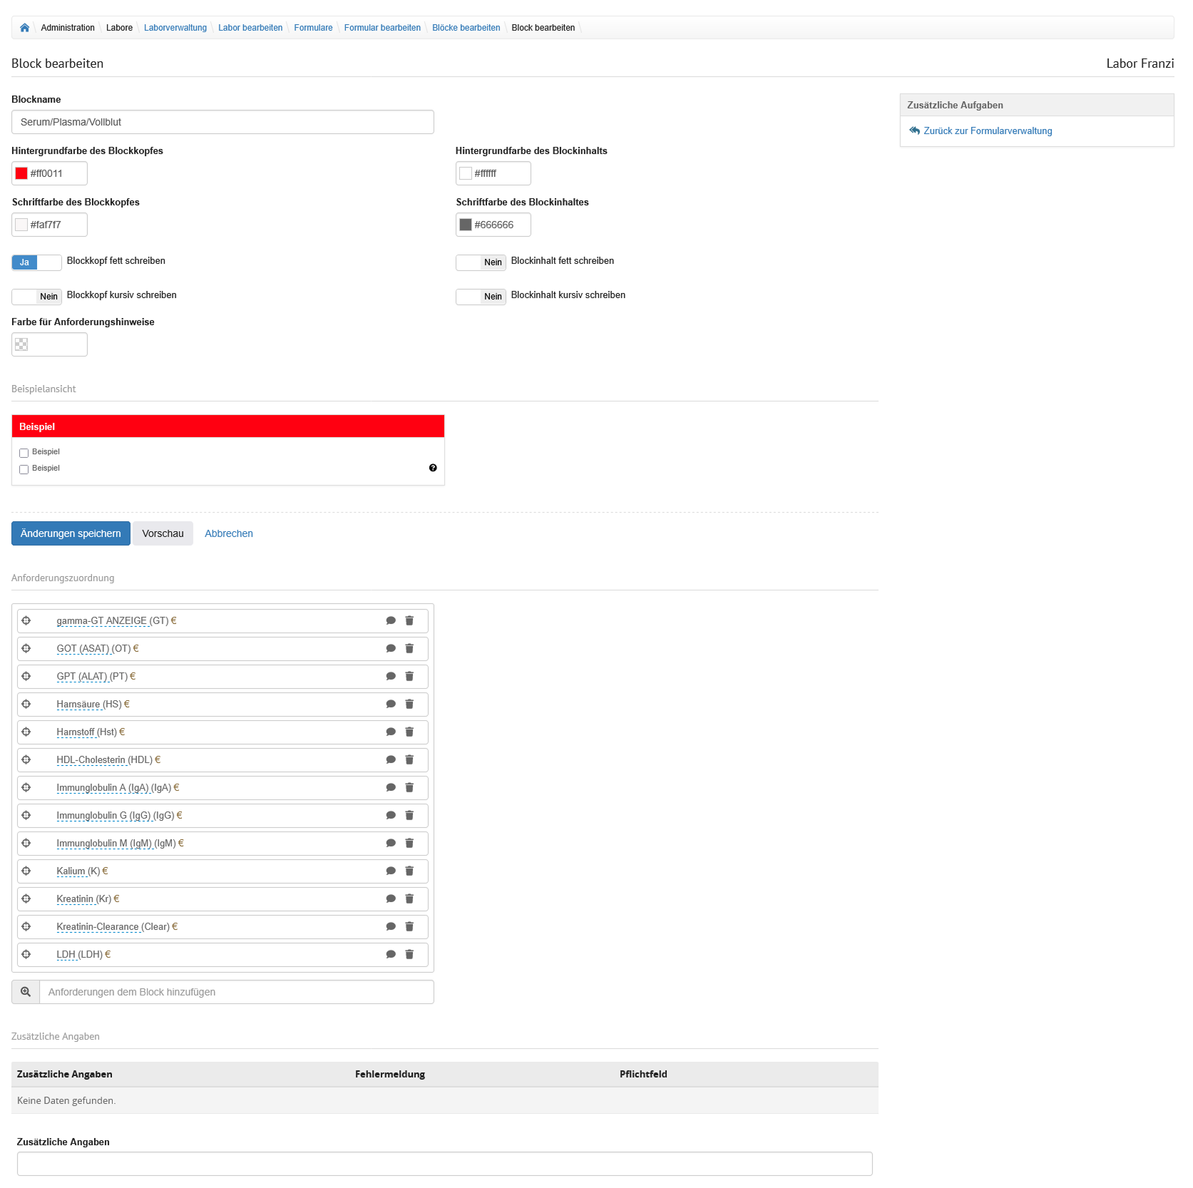Check the first Beispiel checkbox
Image resolution: width=1193 pixels, height=1188 pixels.
coord(24,453)
